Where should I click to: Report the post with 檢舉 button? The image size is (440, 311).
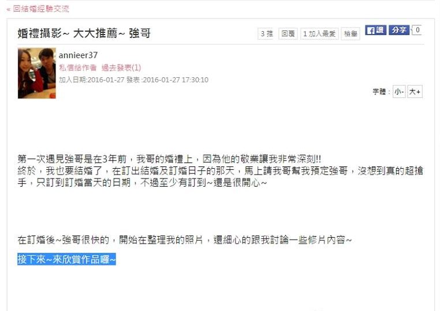click(350, 34)
